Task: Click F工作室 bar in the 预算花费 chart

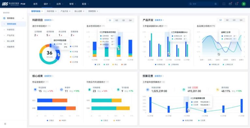Action: click(242, 106)
